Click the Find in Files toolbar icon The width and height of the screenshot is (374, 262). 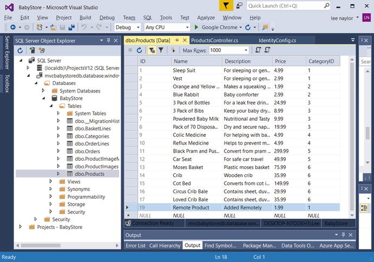(265, 28)
